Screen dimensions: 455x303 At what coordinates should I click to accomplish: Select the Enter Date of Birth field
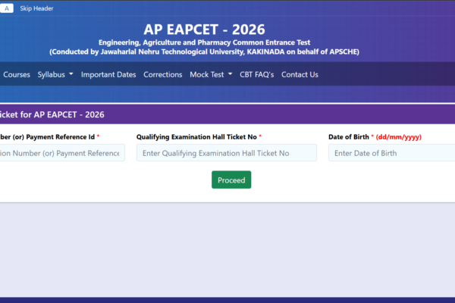point(391,153)
